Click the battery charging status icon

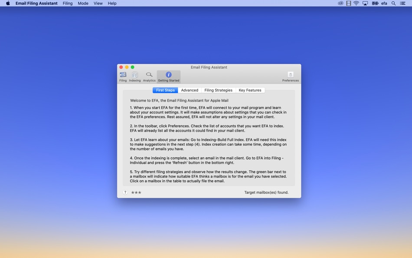click(375, 3)
